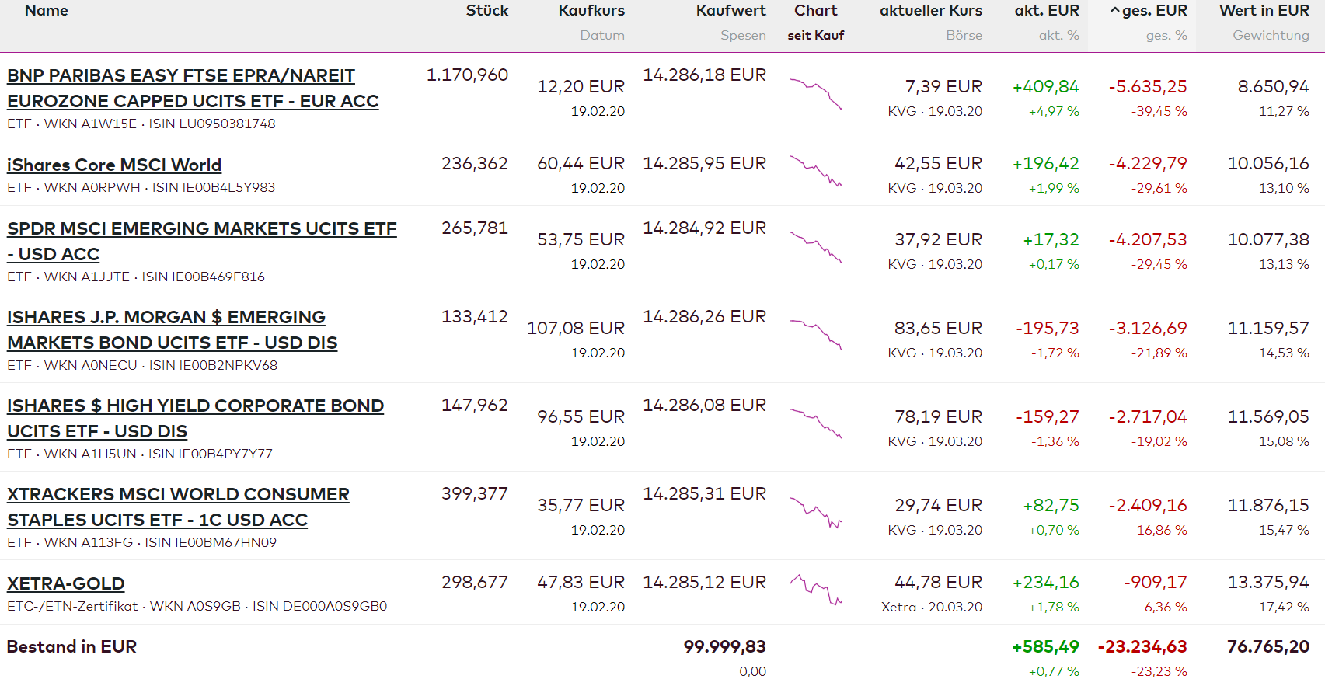Sort by the Stück column header
The image size is (1325, 686).
coord(487,11)
